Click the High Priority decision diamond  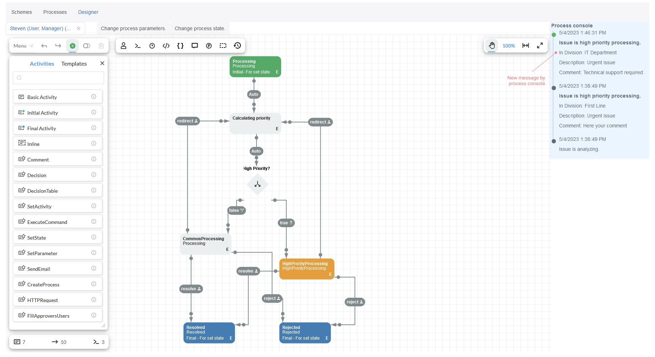click(258, 185)
